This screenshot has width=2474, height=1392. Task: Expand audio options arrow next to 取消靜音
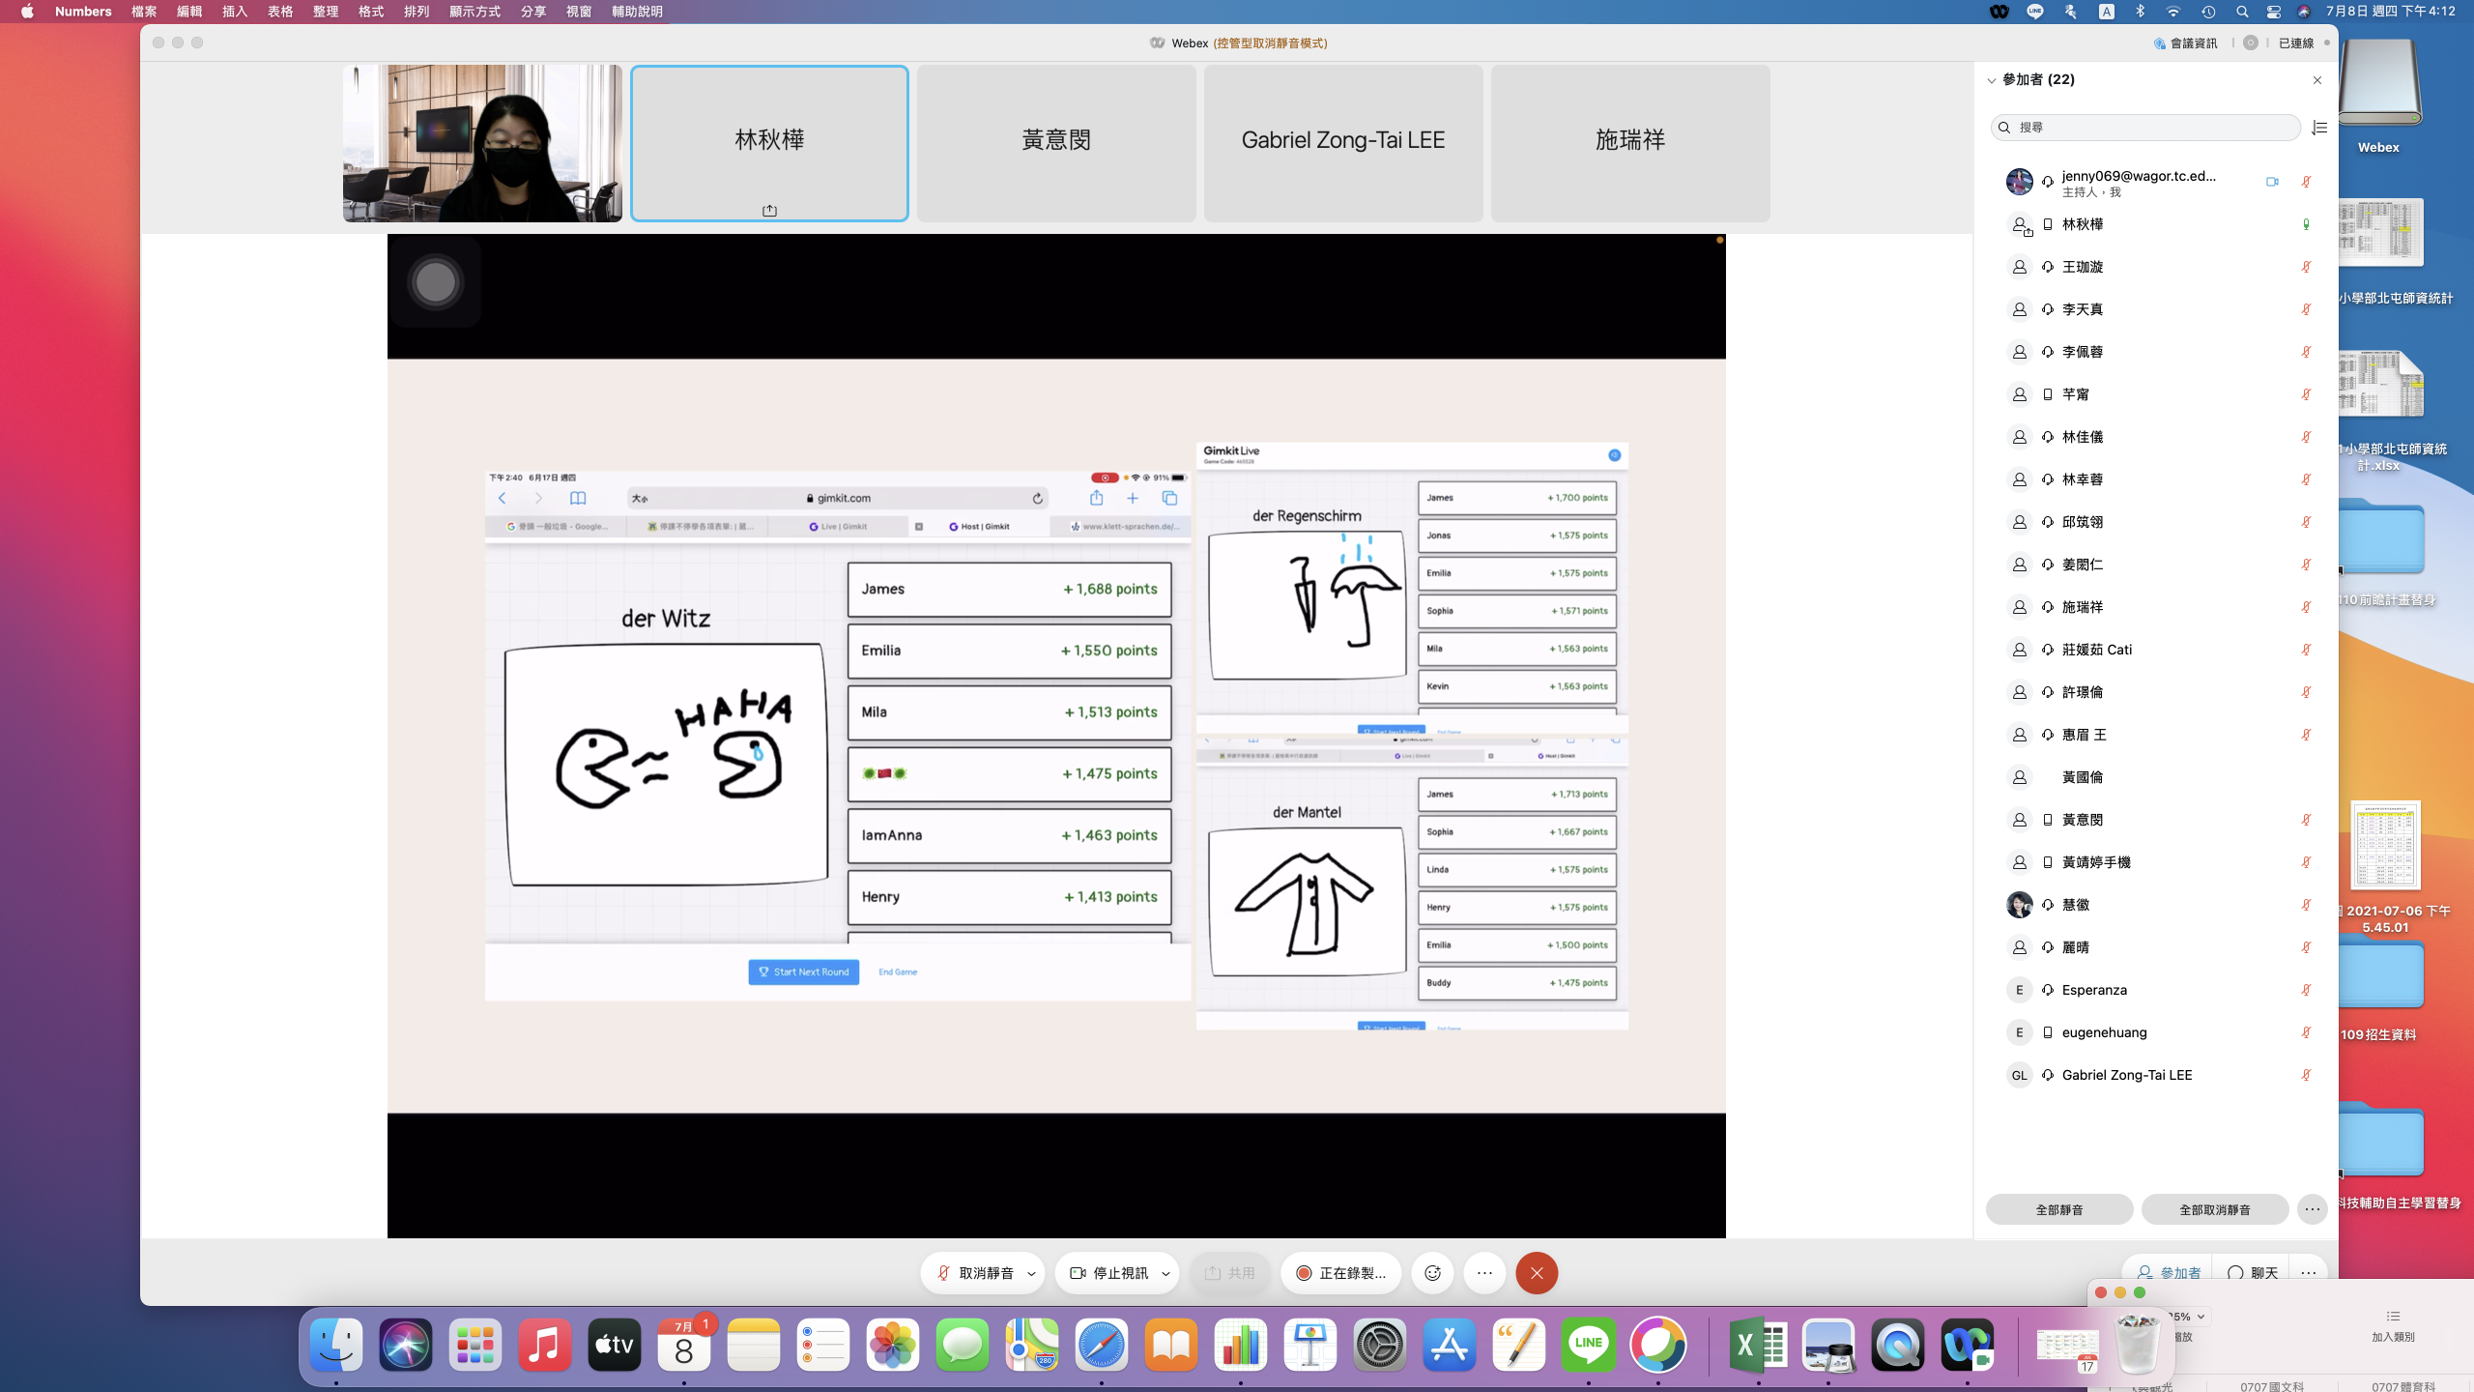1031,1273
